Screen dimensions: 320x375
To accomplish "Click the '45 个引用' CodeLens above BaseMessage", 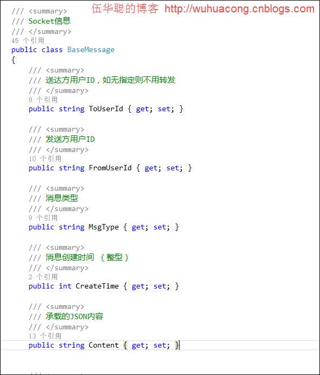I will tap(28, 41).
